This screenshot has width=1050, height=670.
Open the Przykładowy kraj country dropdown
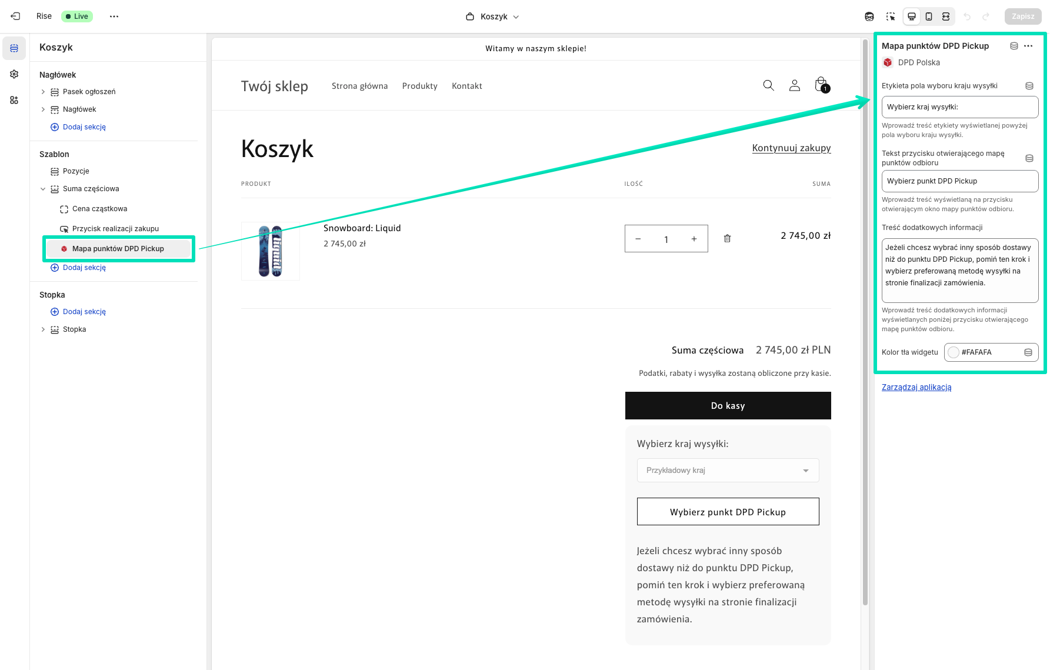pos(728,471)
